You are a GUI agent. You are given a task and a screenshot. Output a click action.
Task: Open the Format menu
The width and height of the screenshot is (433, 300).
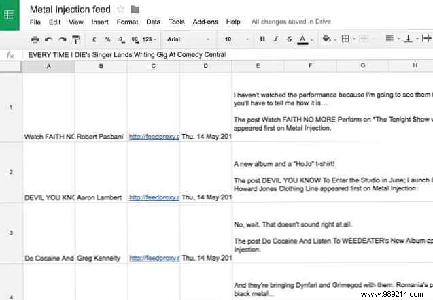pos(127,22)
